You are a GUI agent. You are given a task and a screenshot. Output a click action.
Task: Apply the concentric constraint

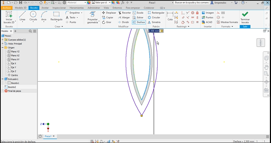tap(192, 13)
